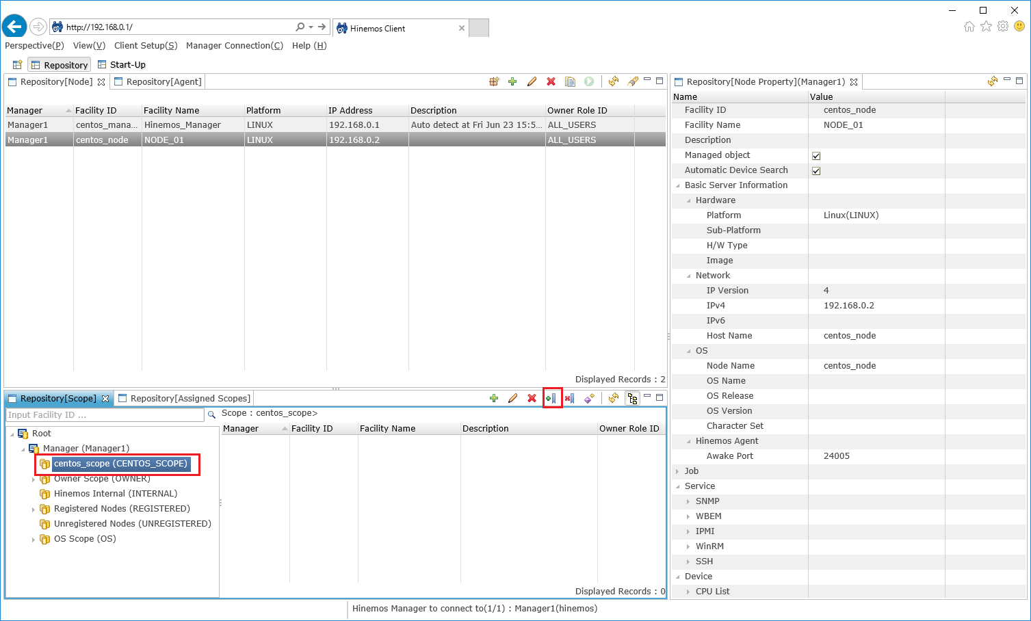The height and width of the screenshot is (621, 1031).
Task: Click red Delete icon in Repository[Scope] toolbar
Action: [532, 398]
